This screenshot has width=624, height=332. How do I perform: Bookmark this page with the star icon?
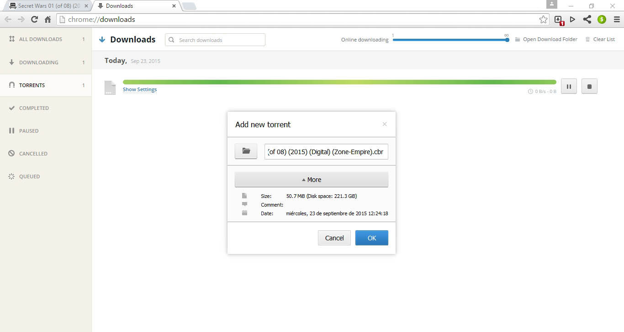[543, 19]
